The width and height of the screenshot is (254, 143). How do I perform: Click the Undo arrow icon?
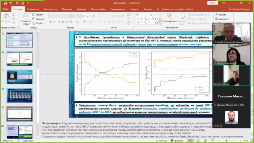coord(11,3)
